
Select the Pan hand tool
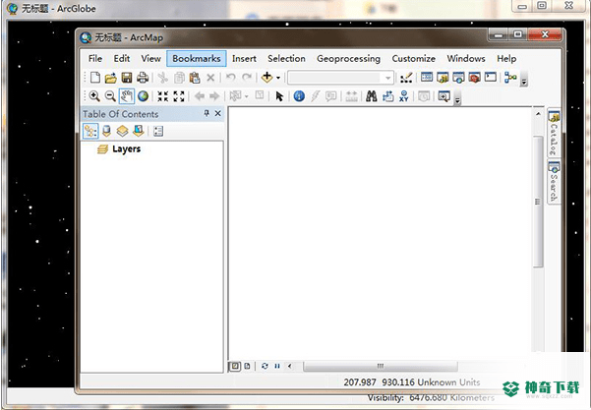pyautogui.click(x=126, y=96)
